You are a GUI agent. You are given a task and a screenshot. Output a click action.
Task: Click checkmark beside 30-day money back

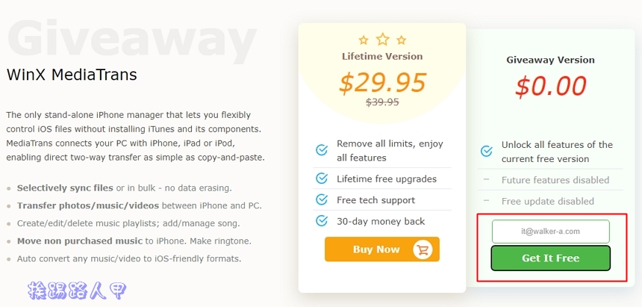322,221
